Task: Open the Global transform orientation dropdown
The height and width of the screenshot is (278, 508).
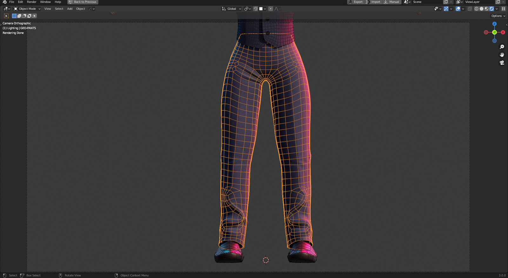Action: click(x=231, y=9)
